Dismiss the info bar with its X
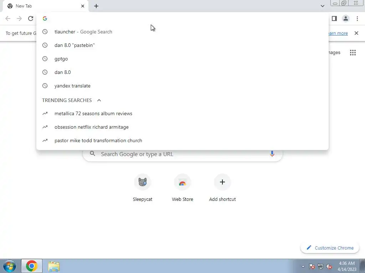 356,33
